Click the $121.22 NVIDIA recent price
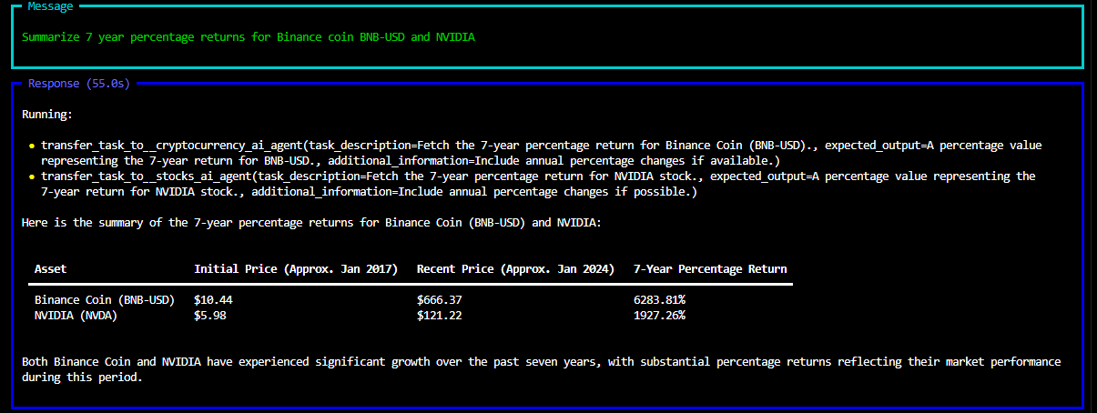Viewport: 1097px width, 413px height. 439,315
